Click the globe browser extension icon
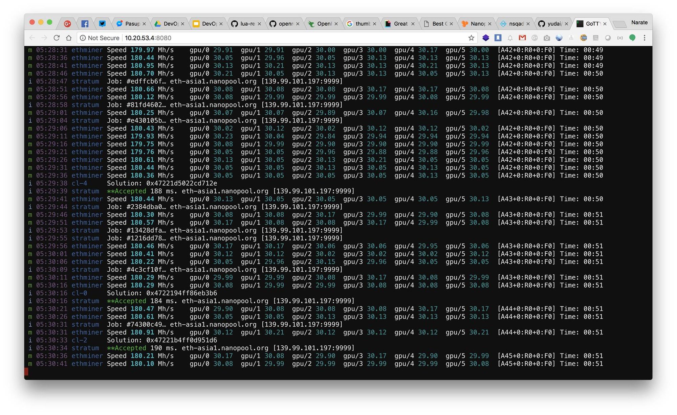Viewport: 677px width, 415px height. (x=559, y=38)
